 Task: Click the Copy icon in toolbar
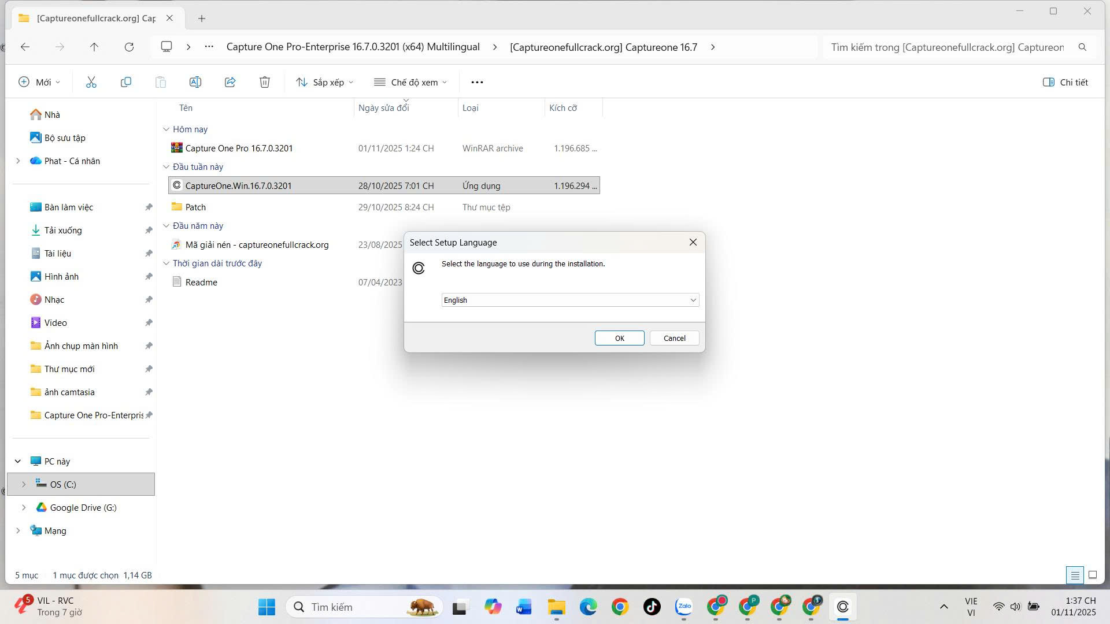(x=125, y=82)
